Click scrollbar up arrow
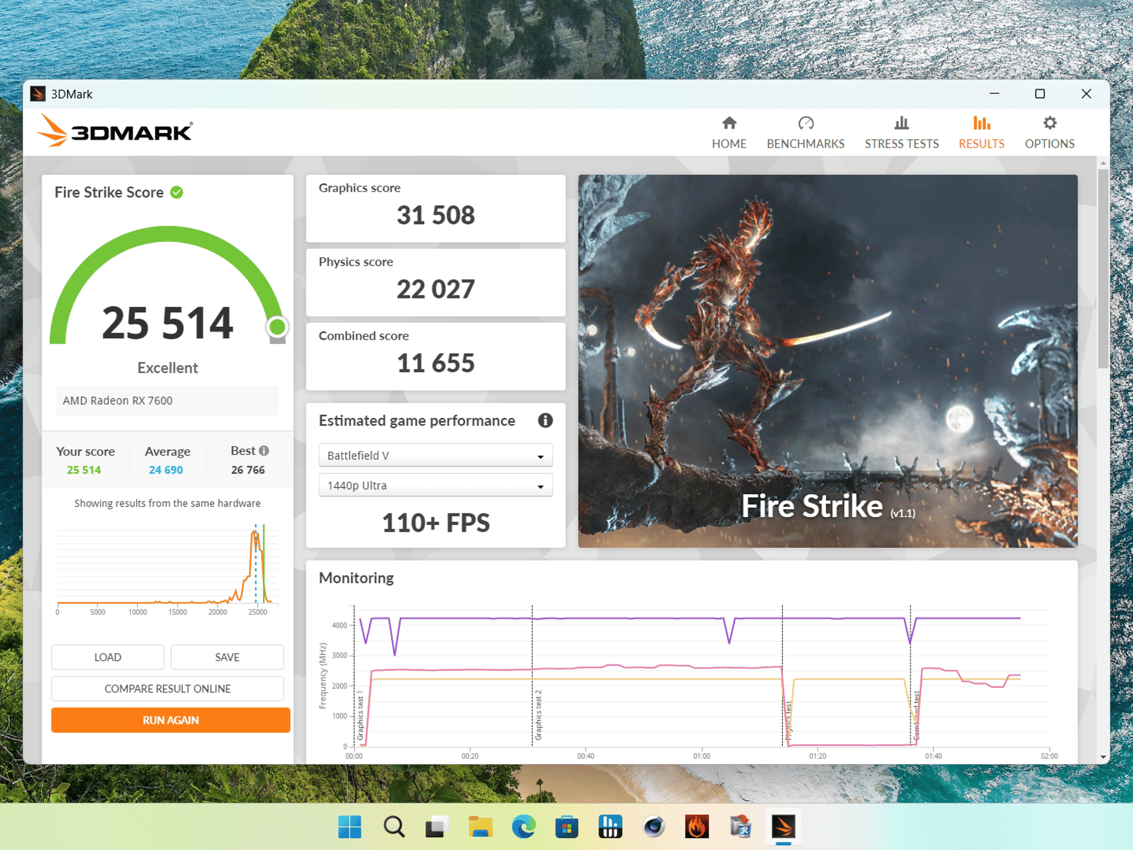This screenshot has height=850, width=1133. click(x=1103, y=163)
